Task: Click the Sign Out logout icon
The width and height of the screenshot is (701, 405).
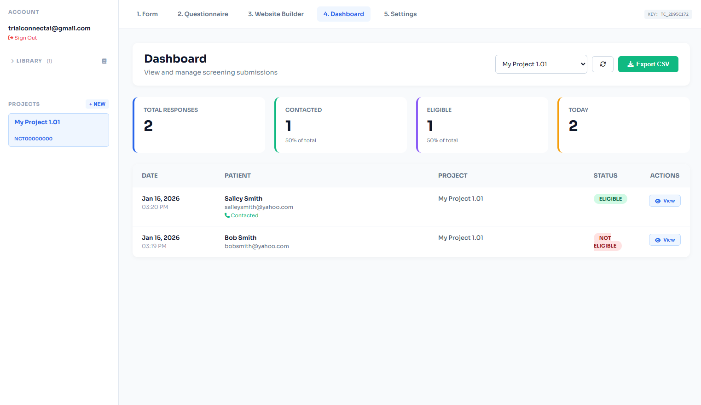Action: click(x=10, y=37)
